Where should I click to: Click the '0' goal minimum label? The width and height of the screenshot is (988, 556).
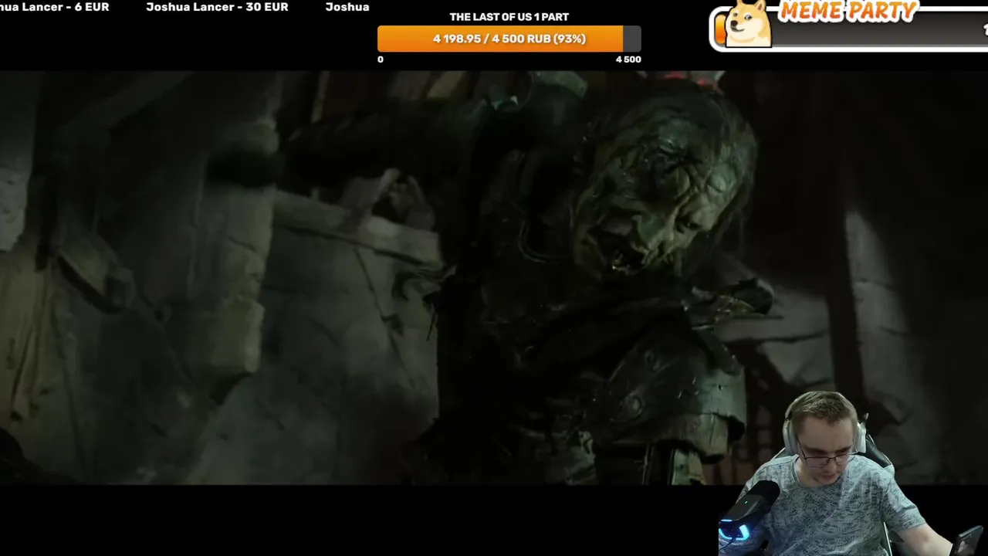[381, 59]
